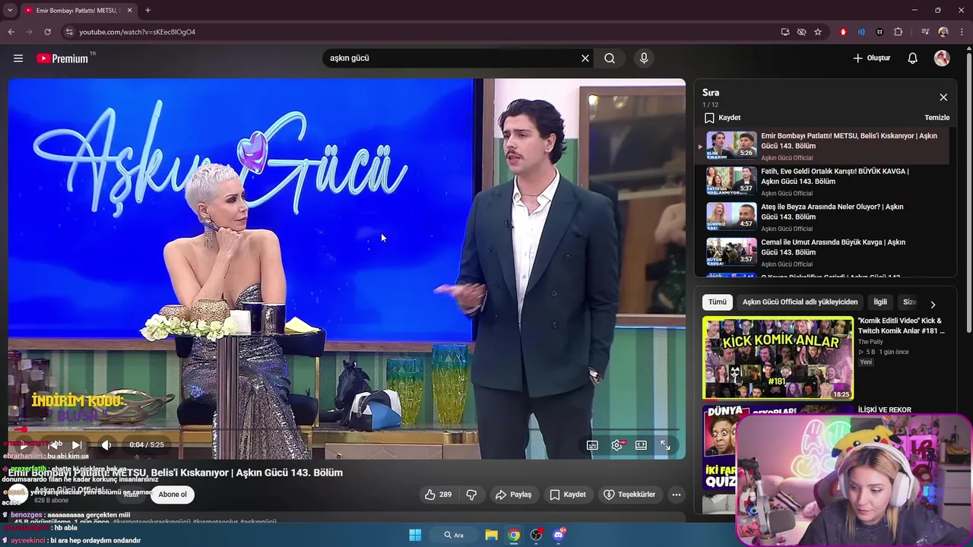Open the black cat extension icon

click(x=880, y=32)
